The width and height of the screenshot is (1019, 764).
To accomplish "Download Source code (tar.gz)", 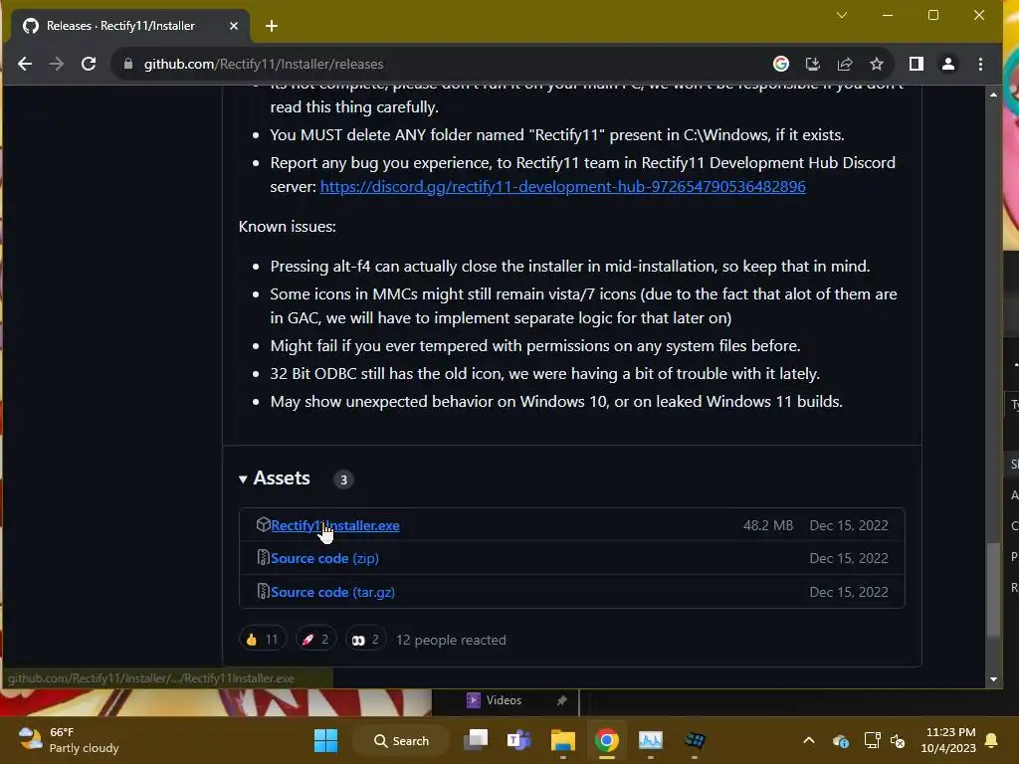I will tap(332, 592).
